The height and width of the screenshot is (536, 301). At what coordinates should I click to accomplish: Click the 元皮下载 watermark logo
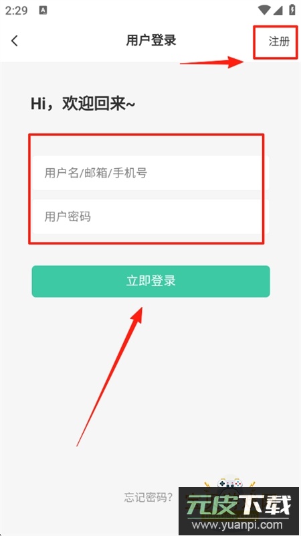(239, 505)
